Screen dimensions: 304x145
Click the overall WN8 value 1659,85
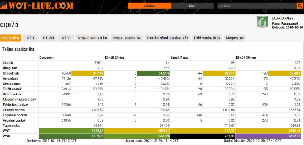[97, 136]
